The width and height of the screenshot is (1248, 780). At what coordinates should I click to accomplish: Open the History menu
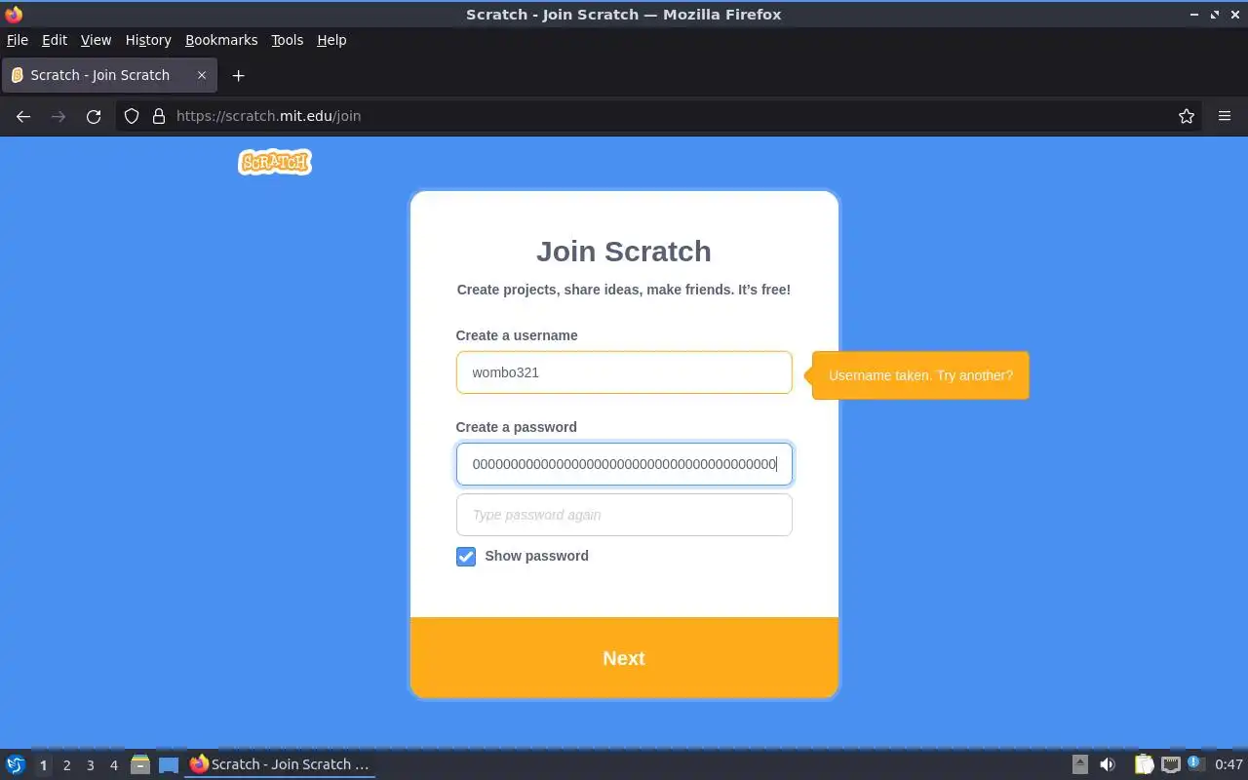(x=148, y=40)
